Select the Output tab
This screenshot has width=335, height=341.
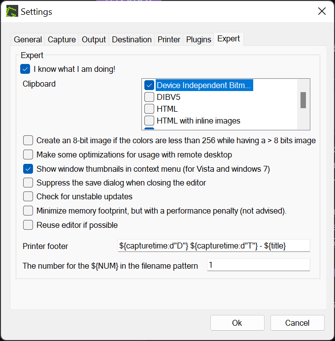[x=94, y=39]
